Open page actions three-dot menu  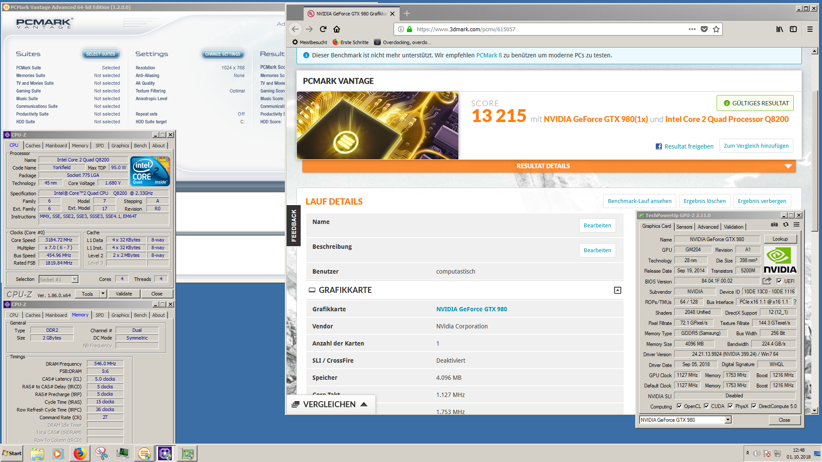pos(692,29)
